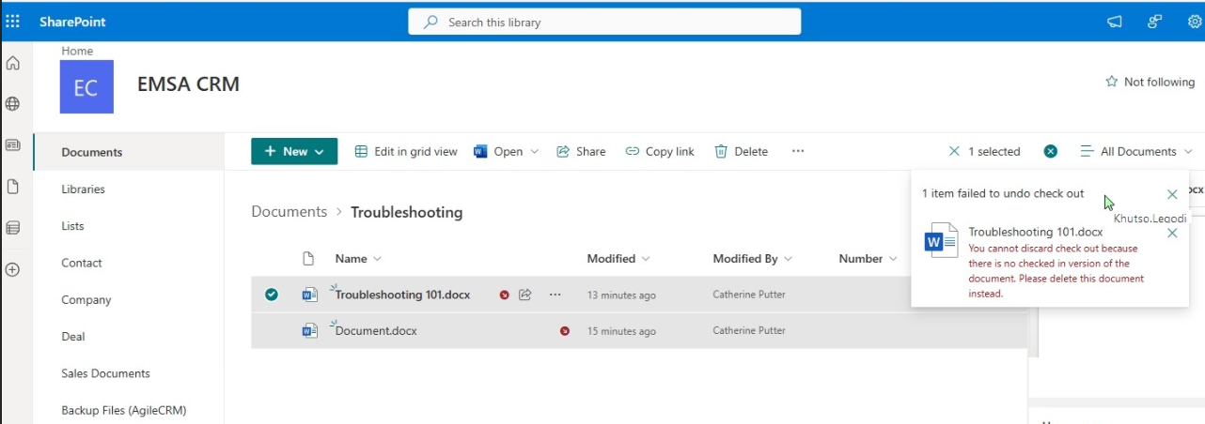Open Troubleshooting 101.docx file name link
The width and height of the screenshot is (1205, 424).
pos(402,295)
